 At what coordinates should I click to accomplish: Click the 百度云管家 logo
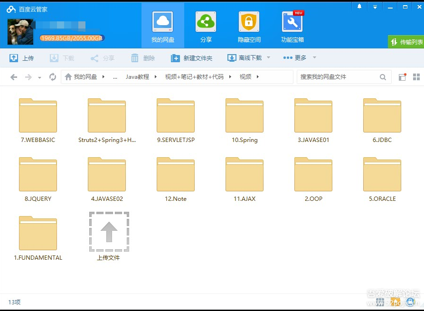[x=27, y=9]
